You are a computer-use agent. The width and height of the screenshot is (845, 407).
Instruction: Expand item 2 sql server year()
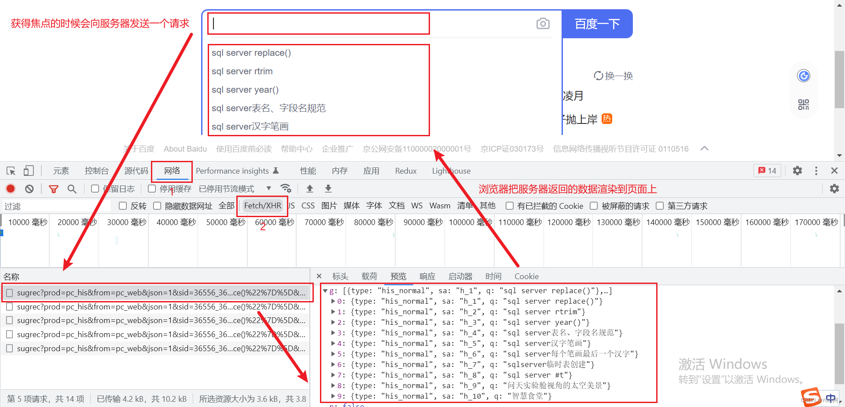click(x=333, y=322)
